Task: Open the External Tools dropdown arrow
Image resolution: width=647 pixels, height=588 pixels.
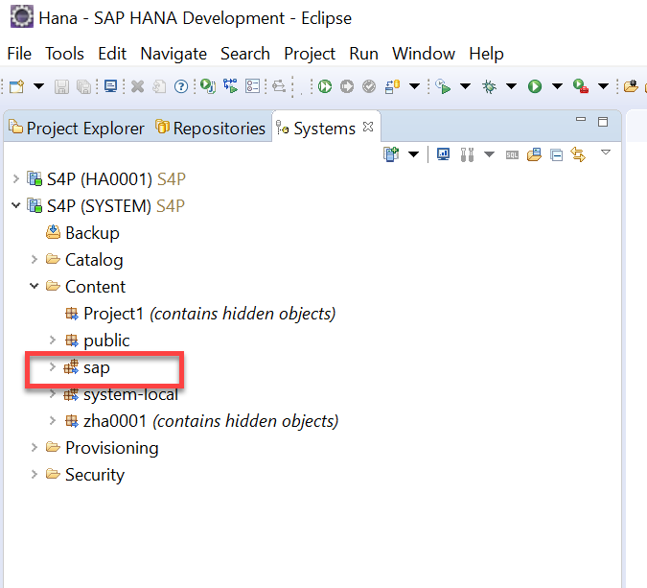Action: [x=603, y=86]
